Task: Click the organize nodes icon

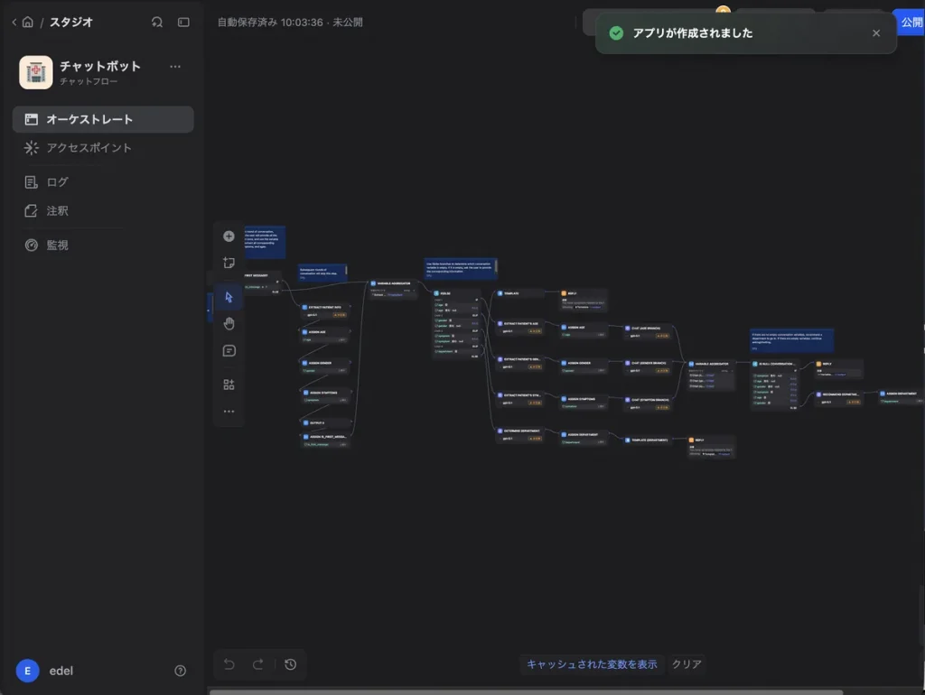Action: point(229,385)
